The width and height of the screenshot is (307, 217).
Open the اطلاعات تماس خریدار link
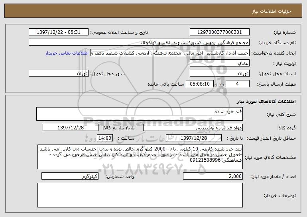67,53
